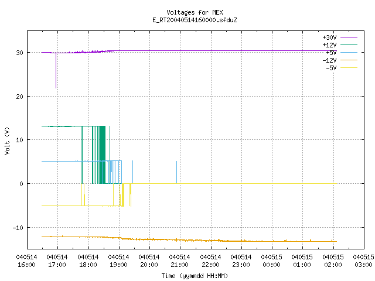Click the X-axis tick 040515 02:00
Viewport: 375px width, 281px height.
point(333,261)
